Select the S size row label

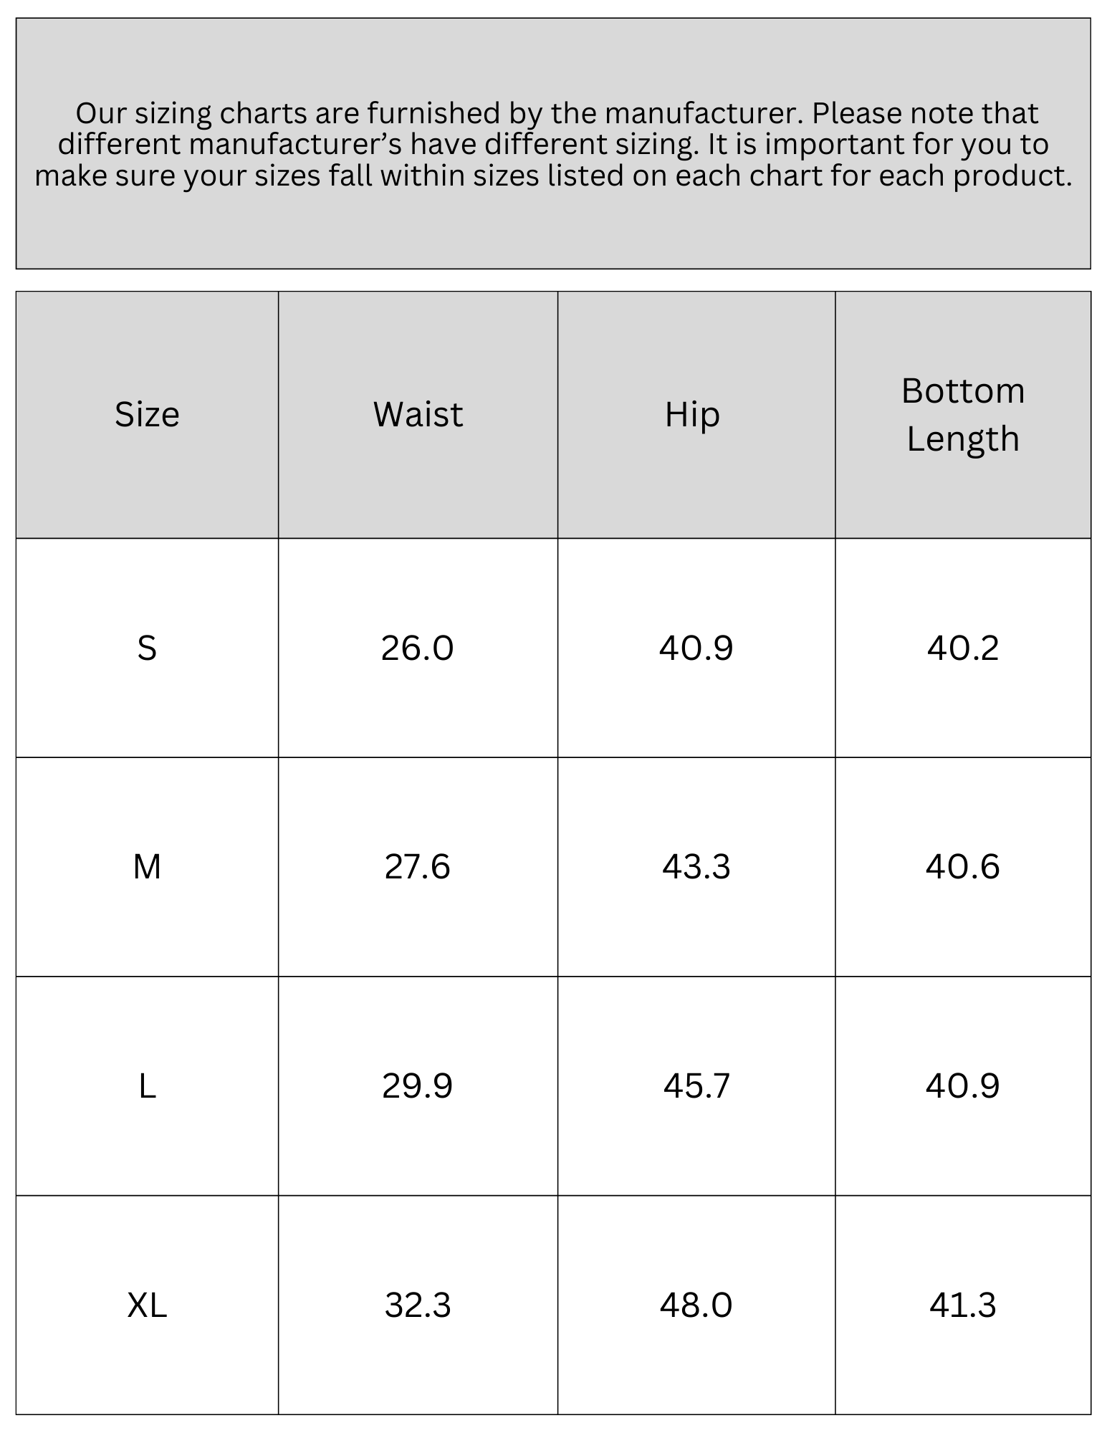point(147,648)
